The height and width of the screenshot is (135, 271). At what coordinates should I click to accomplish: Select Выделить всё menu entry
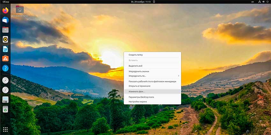point(135,66)
